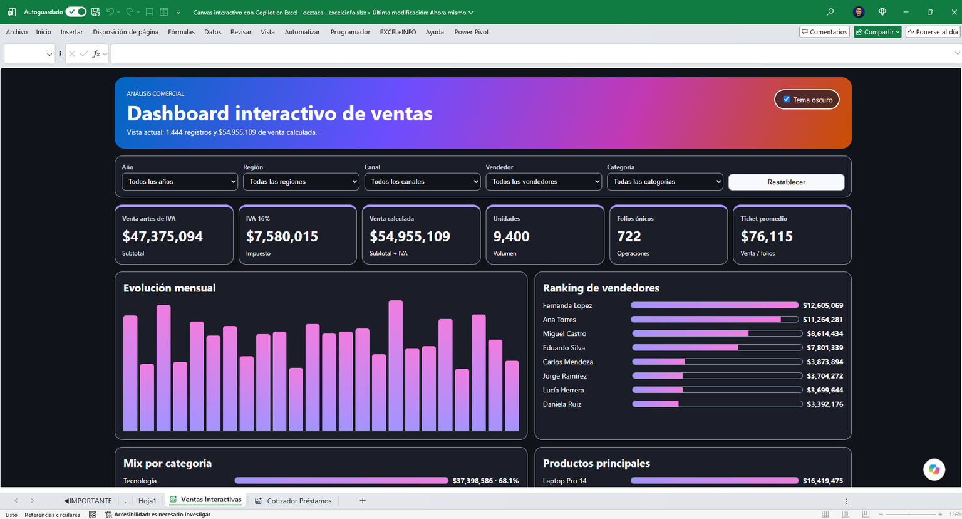Open the Power Pivot ribbon tab
This screenshot has height=519, width=962.
472,32
